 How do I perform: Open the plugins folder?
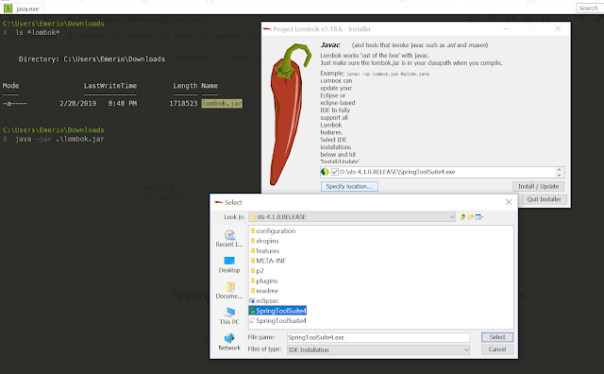[264, 280]
